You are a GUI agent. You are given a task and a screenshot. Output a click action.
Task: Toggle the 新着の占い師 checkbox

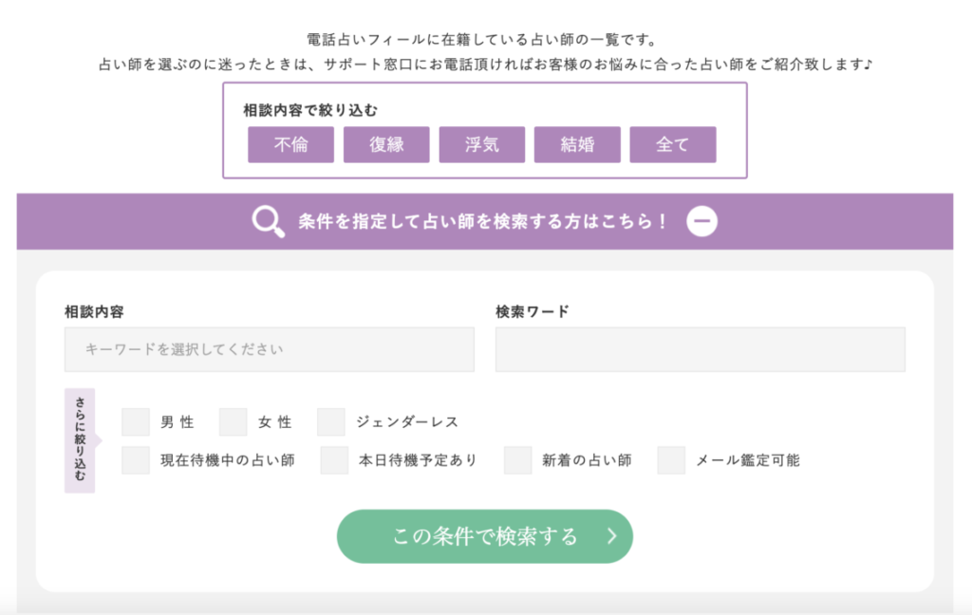(x=518, y=460)
